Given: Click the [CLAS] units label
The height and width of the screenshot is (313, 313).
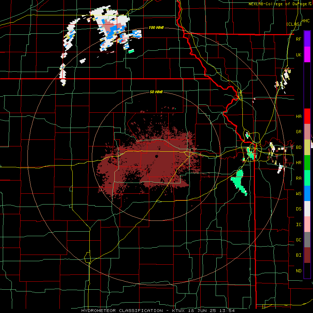Looking at the screenshot, I should (x=294, y=24).
